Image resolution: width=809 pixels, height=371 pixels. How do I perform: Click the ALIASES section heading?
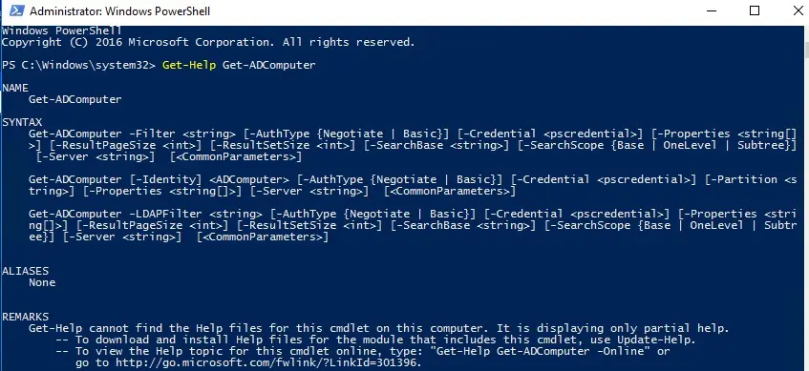click(25, 271)
